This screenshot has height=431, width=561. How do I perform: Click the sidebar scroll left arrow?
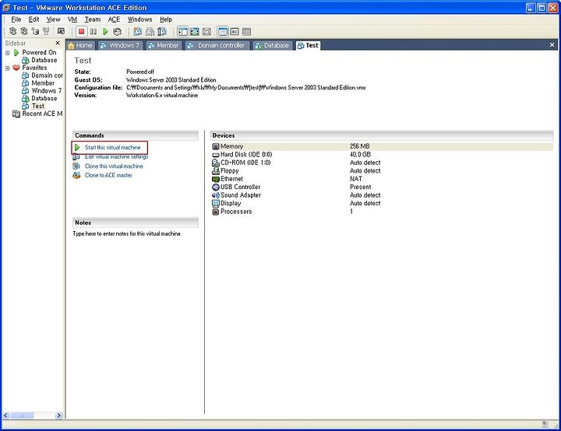pos(5,415)
